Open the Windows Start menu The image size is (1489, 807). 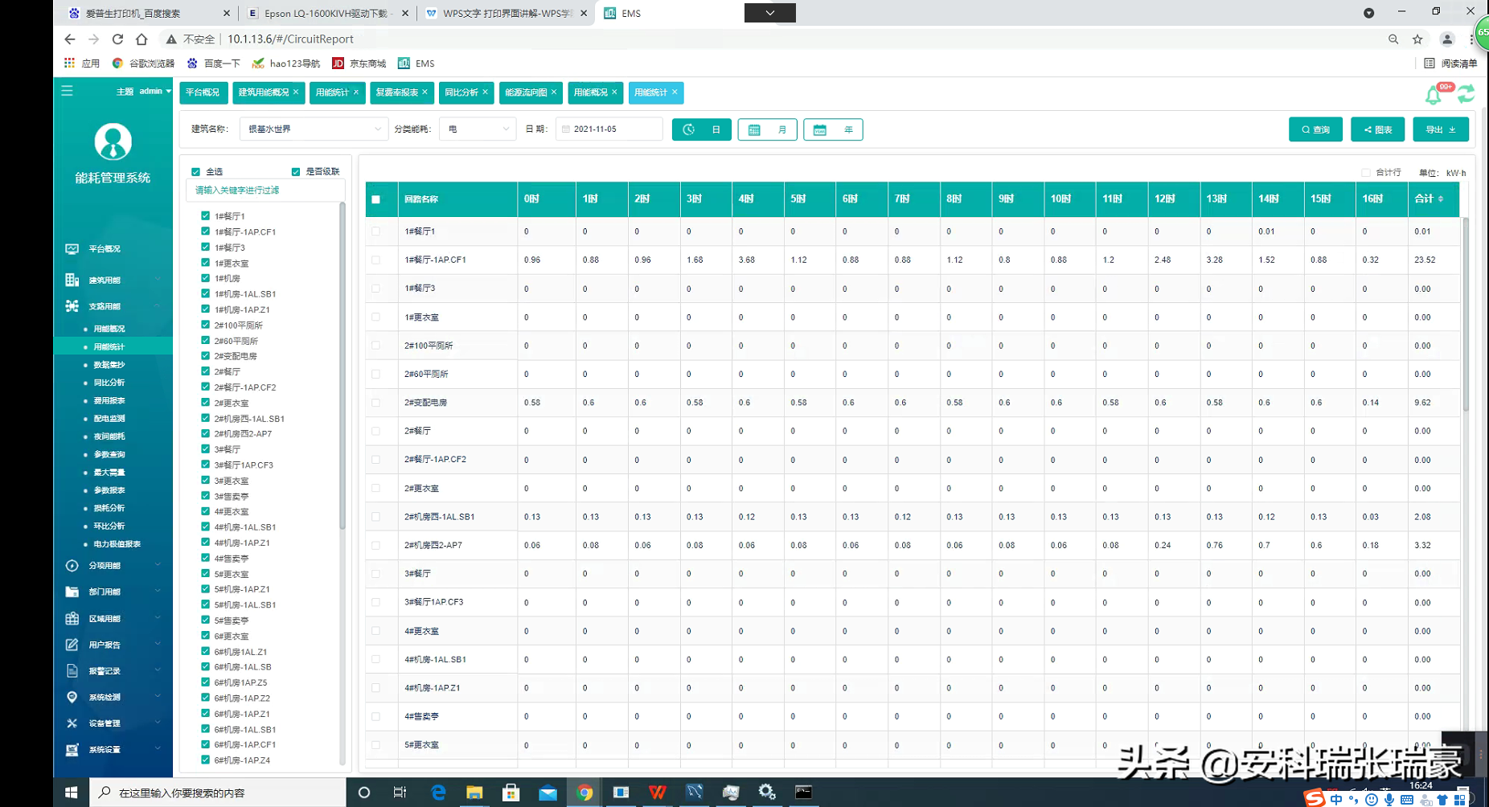(x=71, y=793)
